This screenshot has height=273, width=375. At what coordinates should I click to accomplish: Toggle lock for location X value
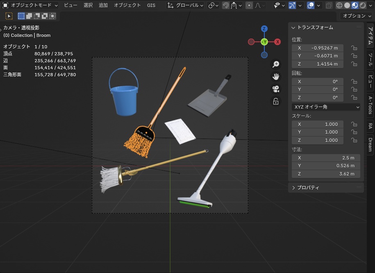pyautogui.click(x=354, y=48)
